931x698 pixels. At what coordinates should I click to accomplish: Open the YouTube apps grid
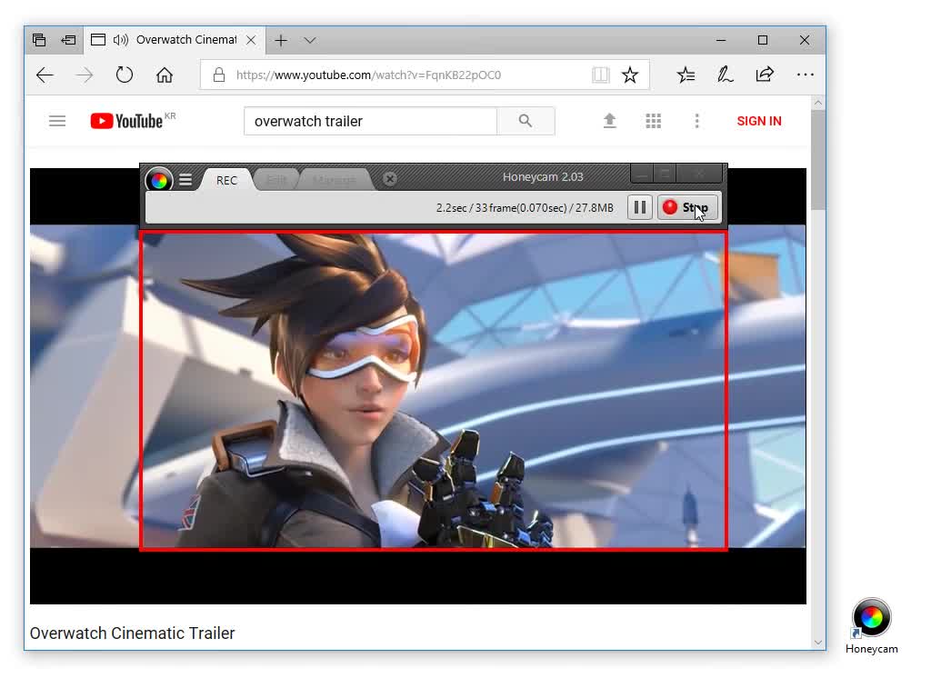point(653,121)
